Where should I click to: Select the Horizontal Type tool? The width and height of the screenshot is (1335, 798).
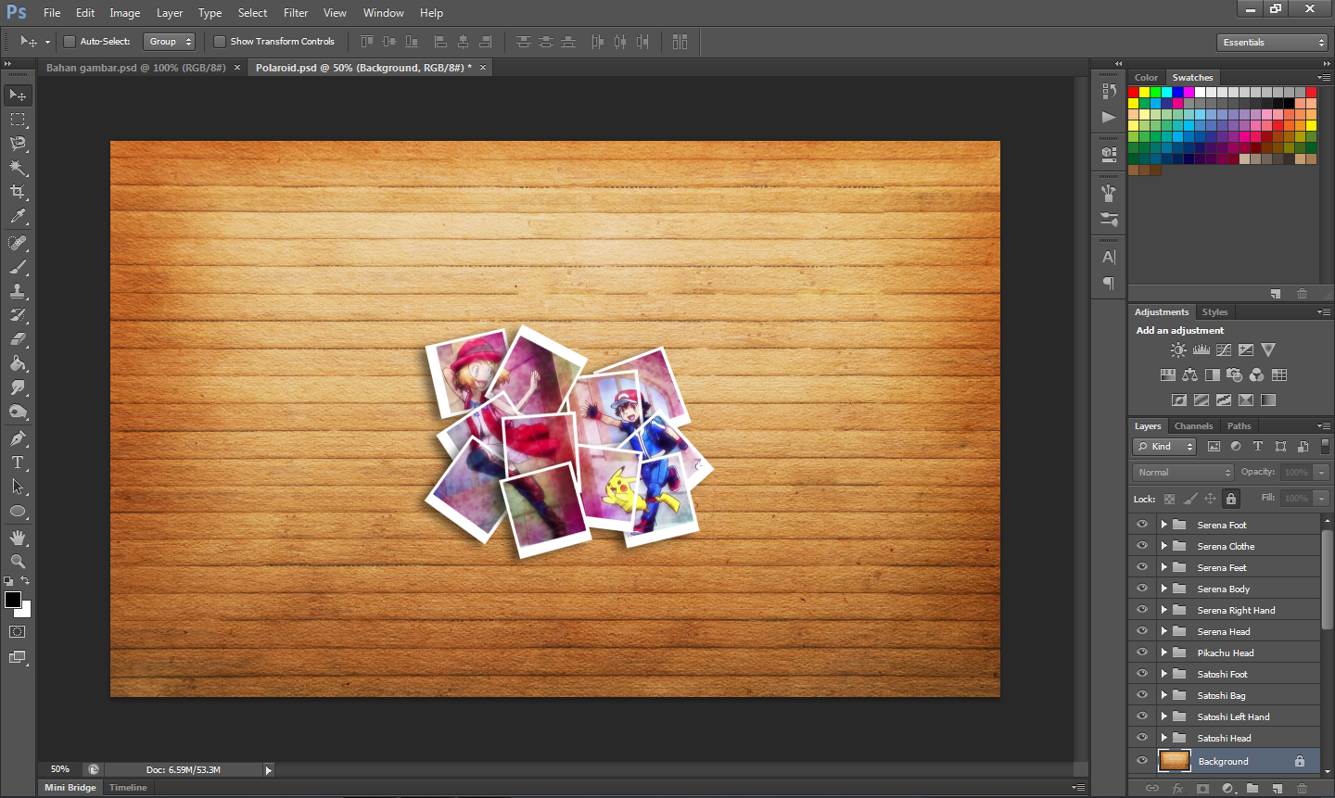tap(18, 462)
